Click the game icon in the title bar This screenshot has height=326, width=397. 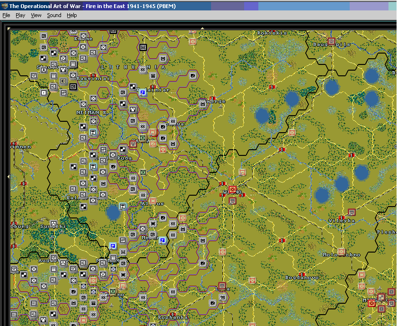(5, 6)
